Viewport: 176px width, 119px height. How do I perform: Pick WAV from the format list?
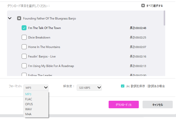click(x=28, y=109)
